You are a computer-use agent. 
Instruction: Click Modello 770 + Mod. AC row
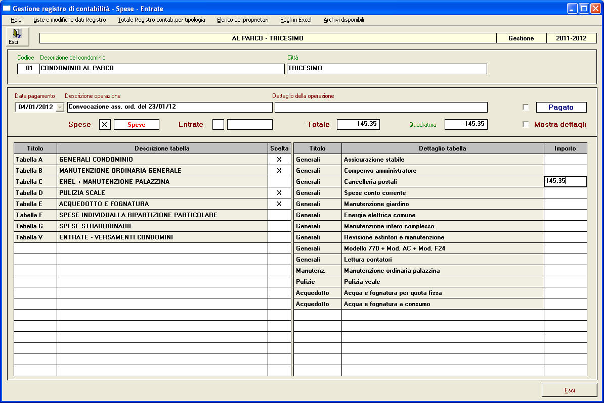point(440,248)
